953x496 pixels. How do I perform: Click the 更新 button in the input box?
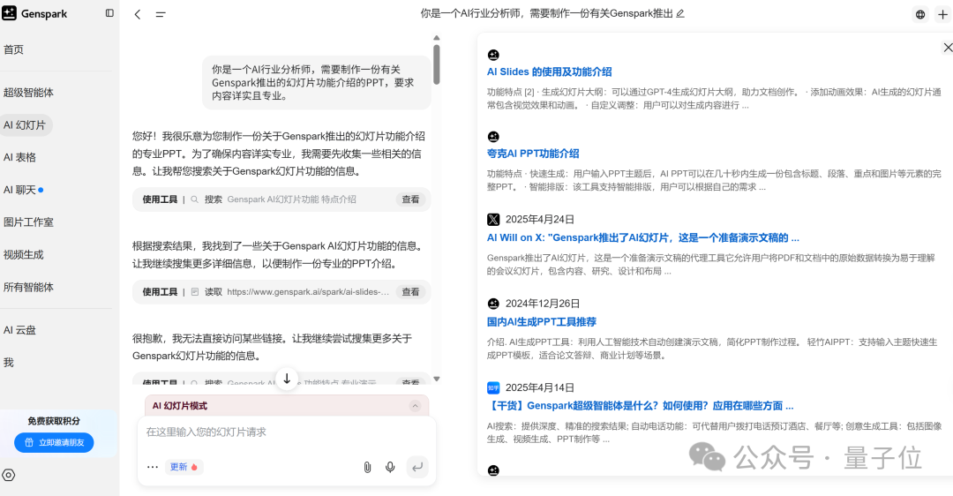click(184, 467)
